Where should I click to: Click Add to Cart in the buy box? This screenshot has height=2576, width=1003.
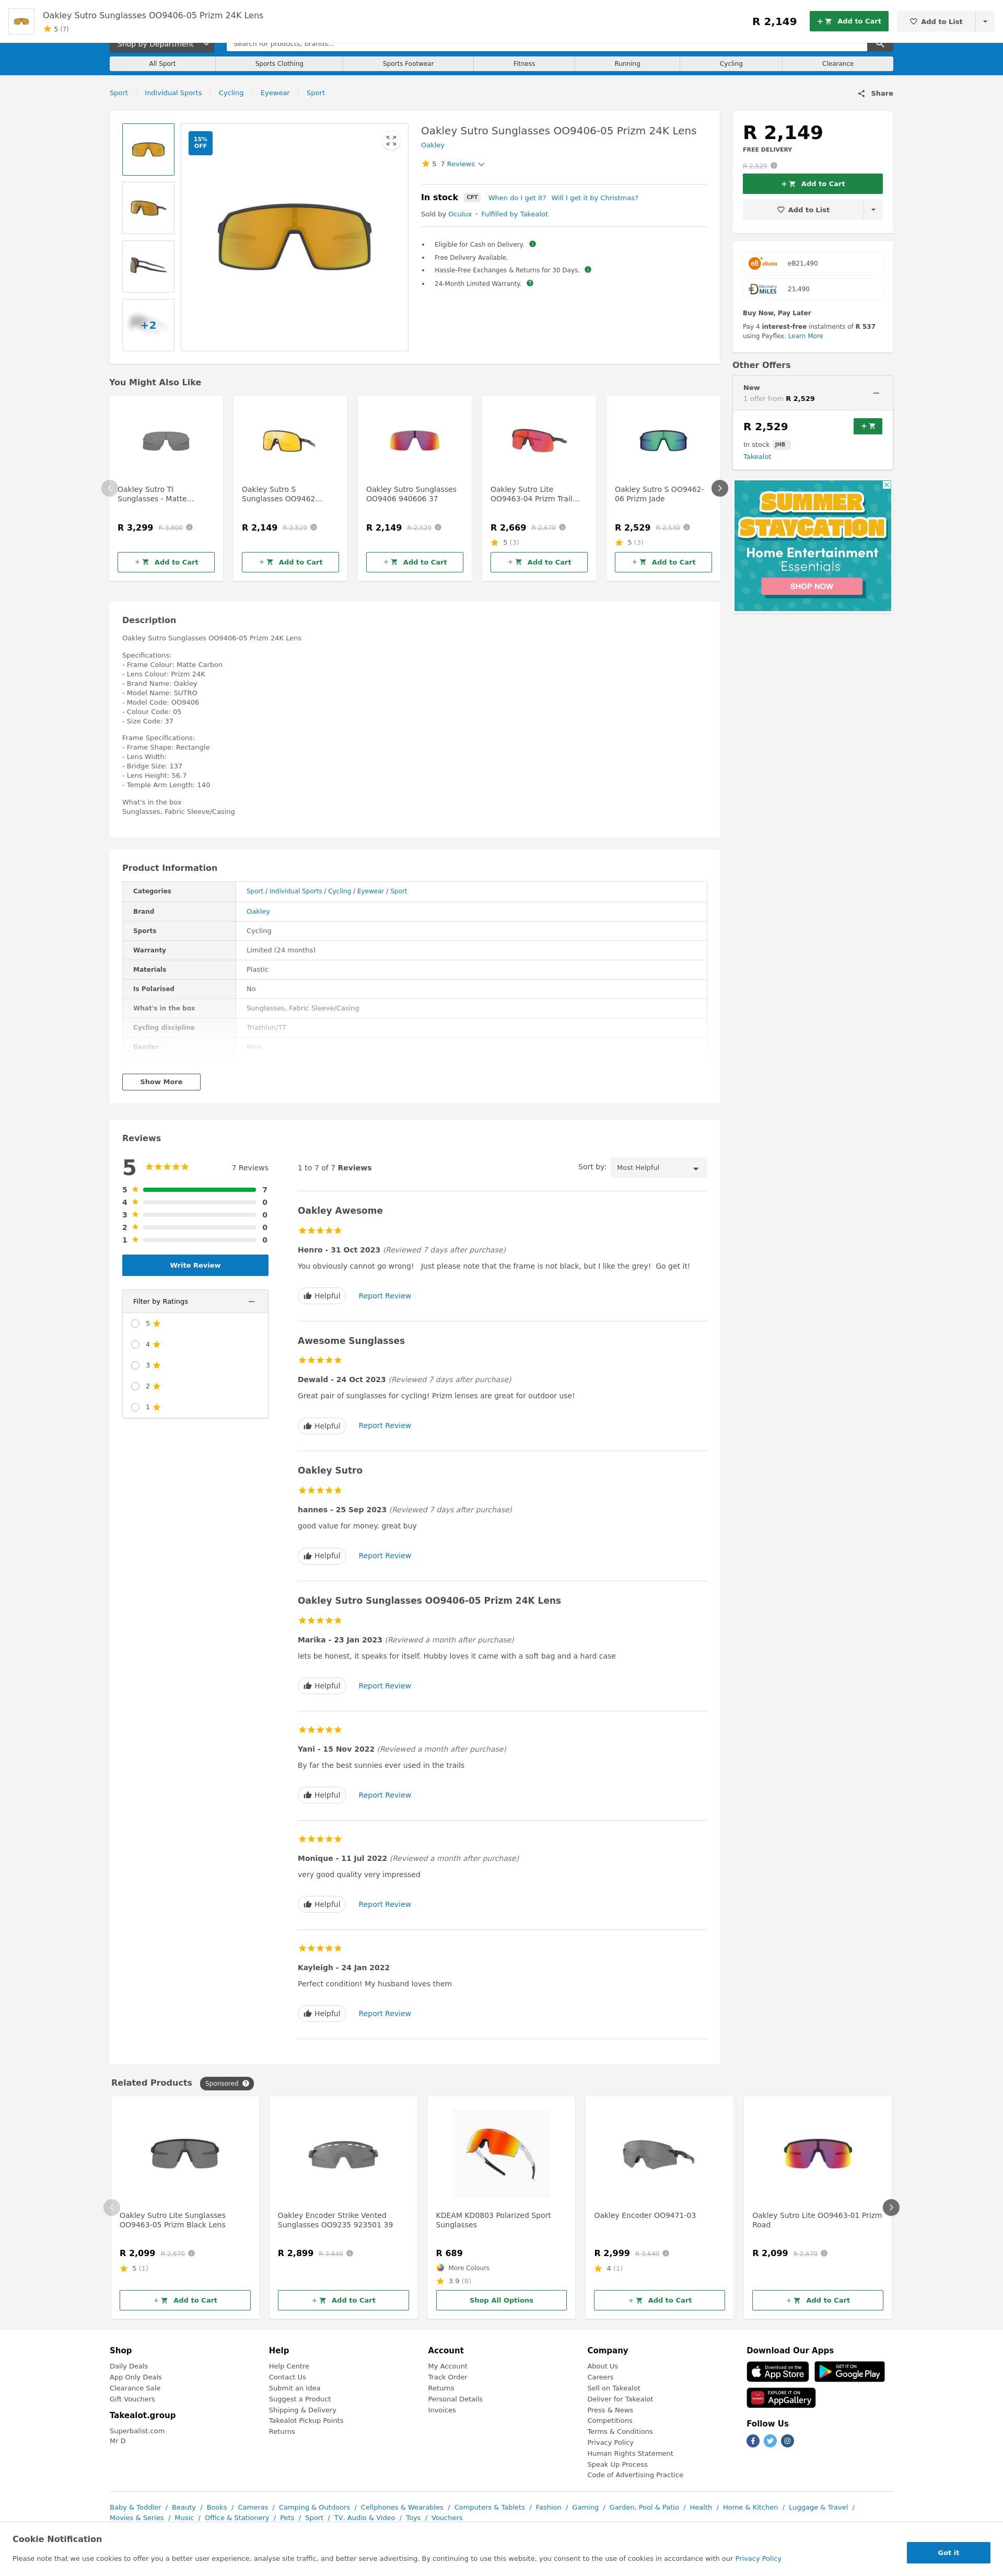[x=812, y=184]
